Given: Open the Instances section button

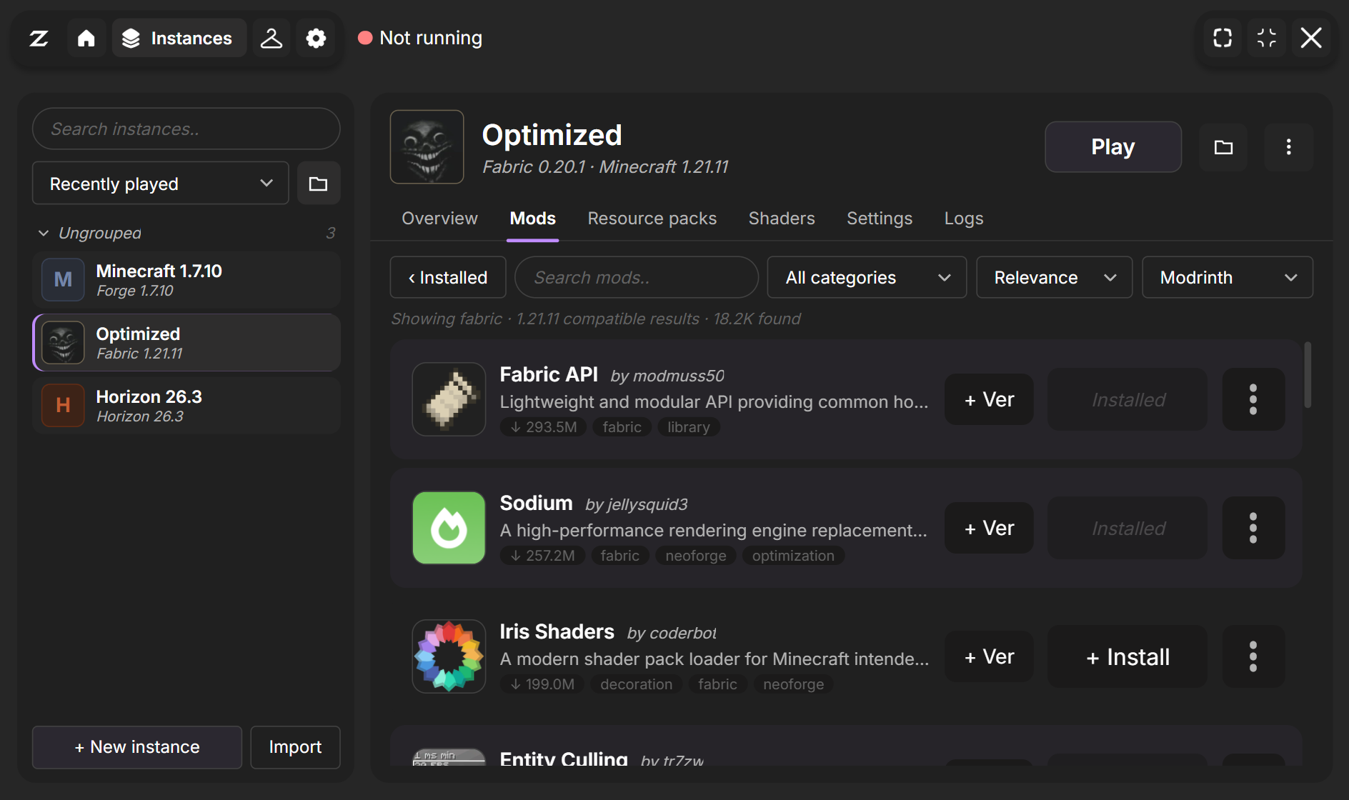Looking at the screenshot, I should point(179,38).
